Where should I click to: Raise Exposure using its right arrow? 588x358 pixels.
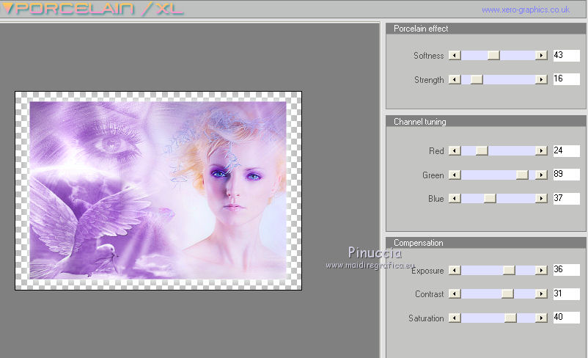click(x=541, y=270)
